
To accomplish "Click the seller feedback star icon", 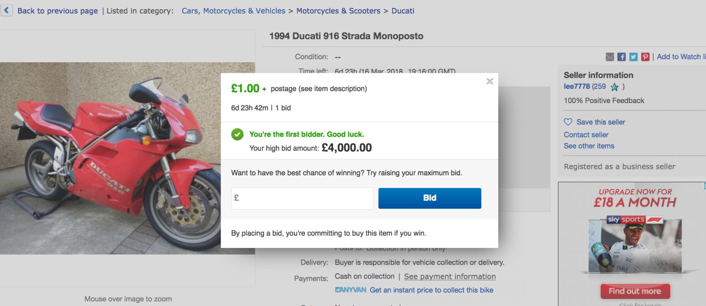I will (x=614, y=87).
